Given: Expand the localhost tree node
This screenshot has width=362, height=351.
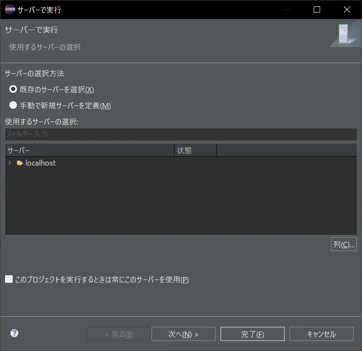Looking at the screenshot, I should pos(10,163).
